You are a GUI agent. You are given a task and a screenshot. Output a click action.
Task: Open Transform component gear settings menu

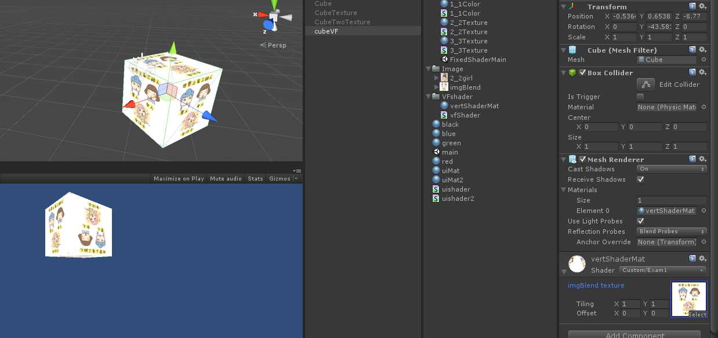click(x=702, y=6)
